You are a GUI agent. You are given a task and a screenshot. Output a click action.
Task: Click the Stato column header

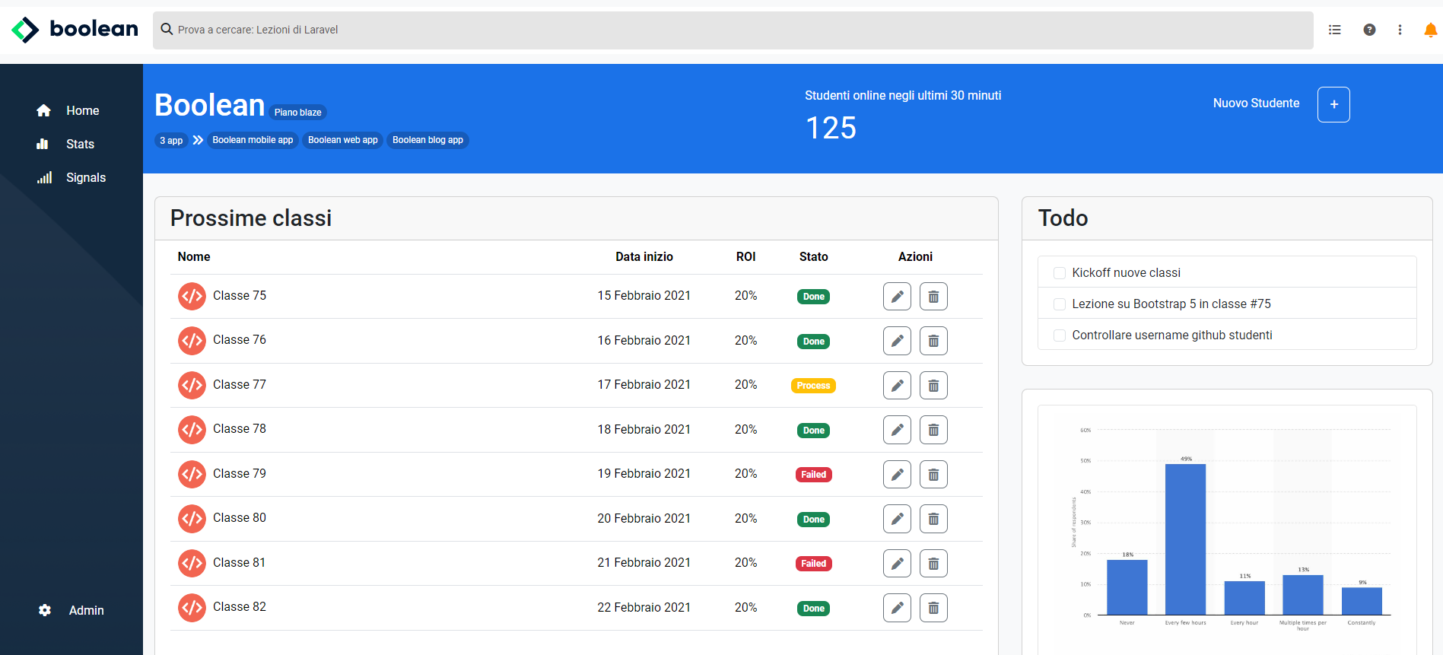pyautogui.click(x=813, y=257)
